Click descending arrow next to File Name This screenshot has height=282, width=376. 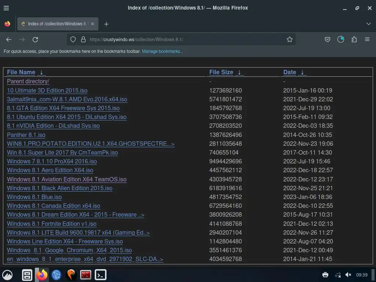pyautogui.click(x=41, y=72)
